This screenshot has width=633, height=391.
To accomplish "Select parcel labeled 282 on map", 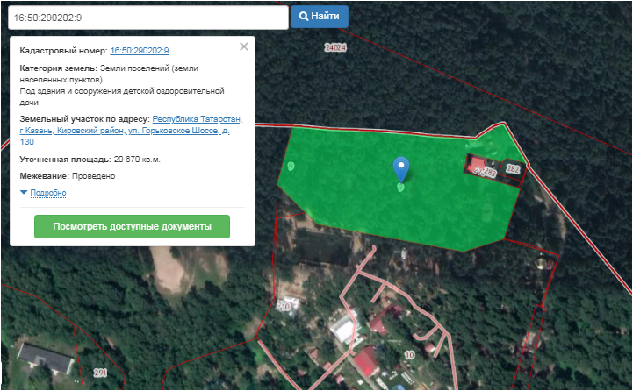I will pyautogui.click(x=513, y=168).
